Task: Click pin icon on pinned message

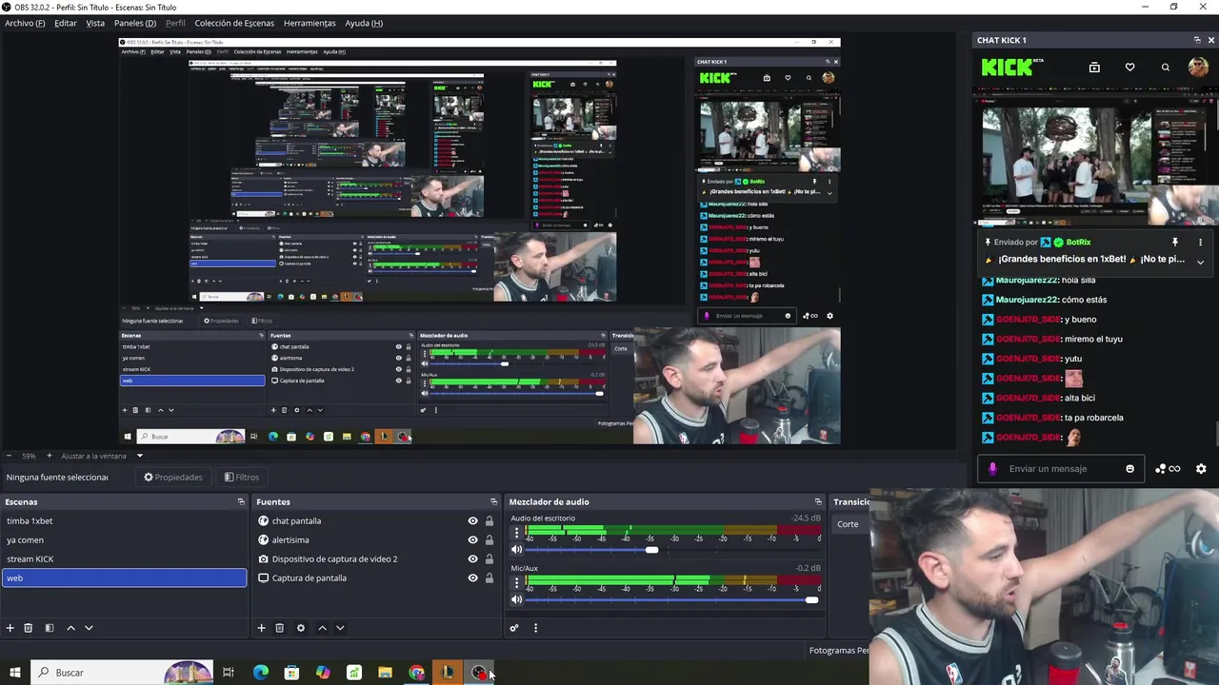Action: [1174, 243]
